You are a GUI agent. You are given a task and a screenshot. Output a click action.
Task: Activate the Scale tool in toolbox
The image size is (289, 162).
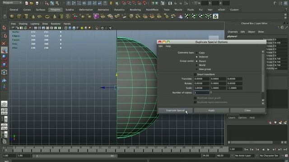4,65
